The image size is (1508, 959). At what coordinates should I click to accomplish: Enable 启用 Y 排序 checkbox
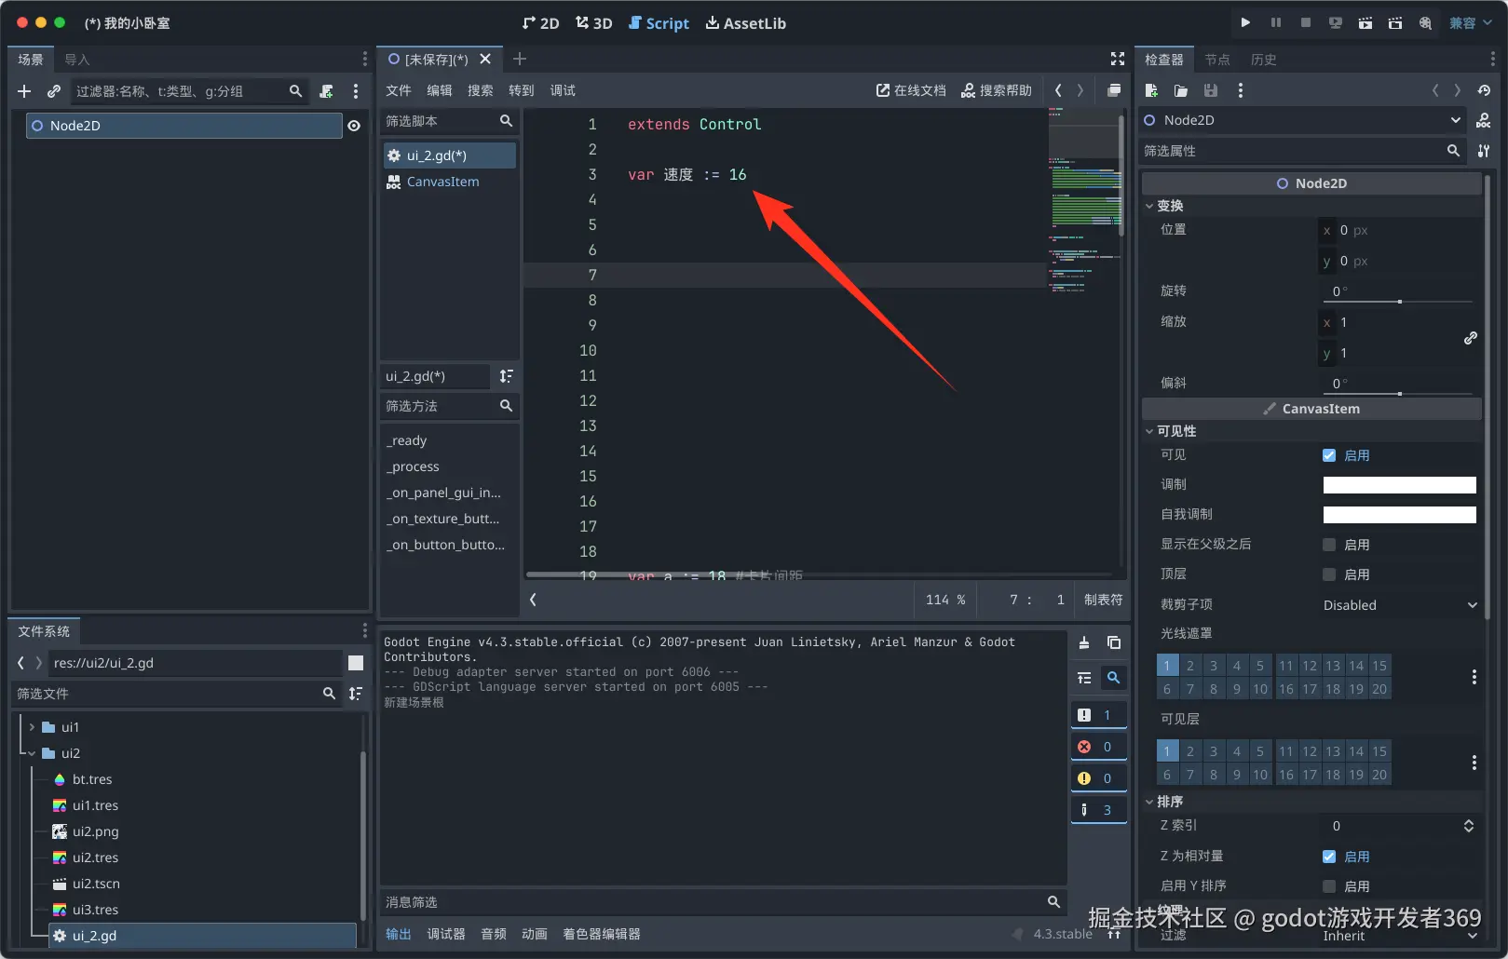coord(1329,886)
